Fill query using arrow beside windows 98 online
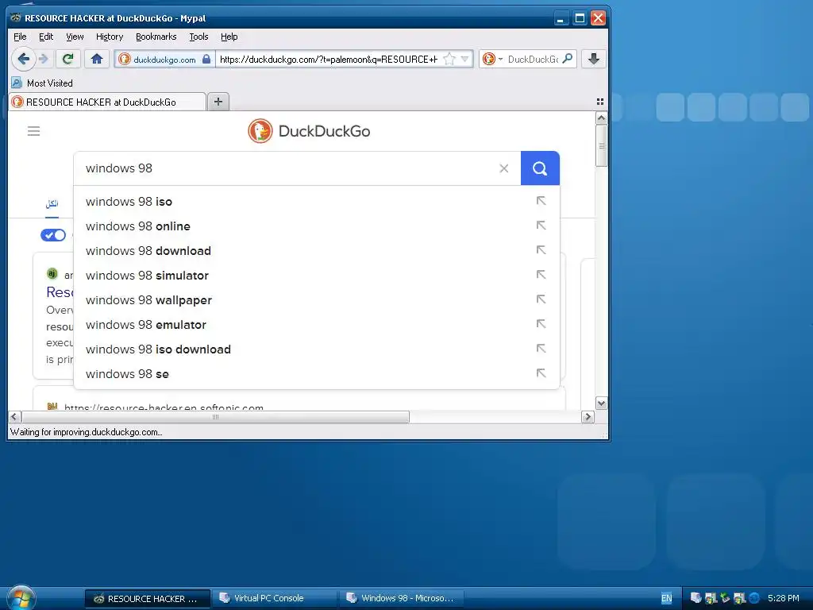The image size is (813, 610). pos(541,225)
